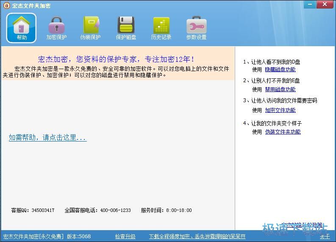Open the 历史记录 icon

161,25
